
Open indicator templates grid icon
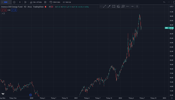pyautogui.click(x=45, y=2)
